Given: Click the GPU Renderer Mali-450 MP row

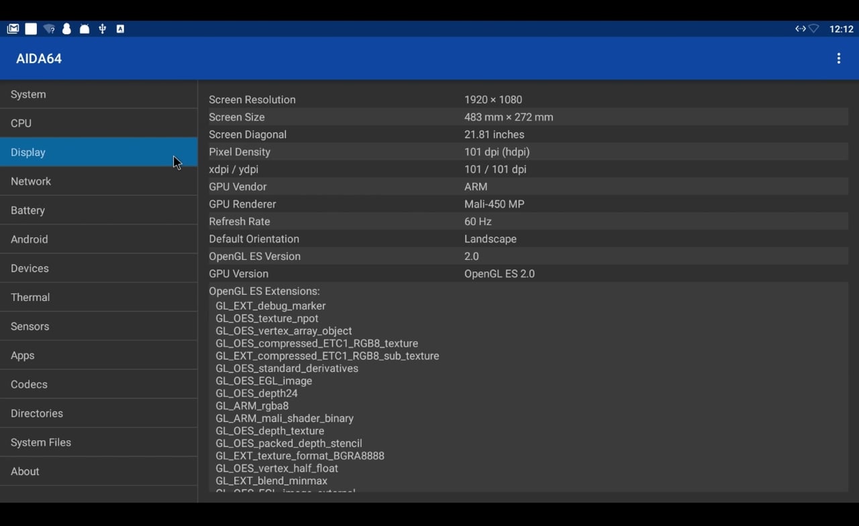Looking at the screenshot, I should 527,204.
